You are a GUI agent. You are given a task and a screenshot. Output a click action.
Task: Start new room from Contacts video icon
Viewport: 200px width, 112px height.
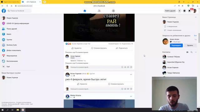coord(187,52)
